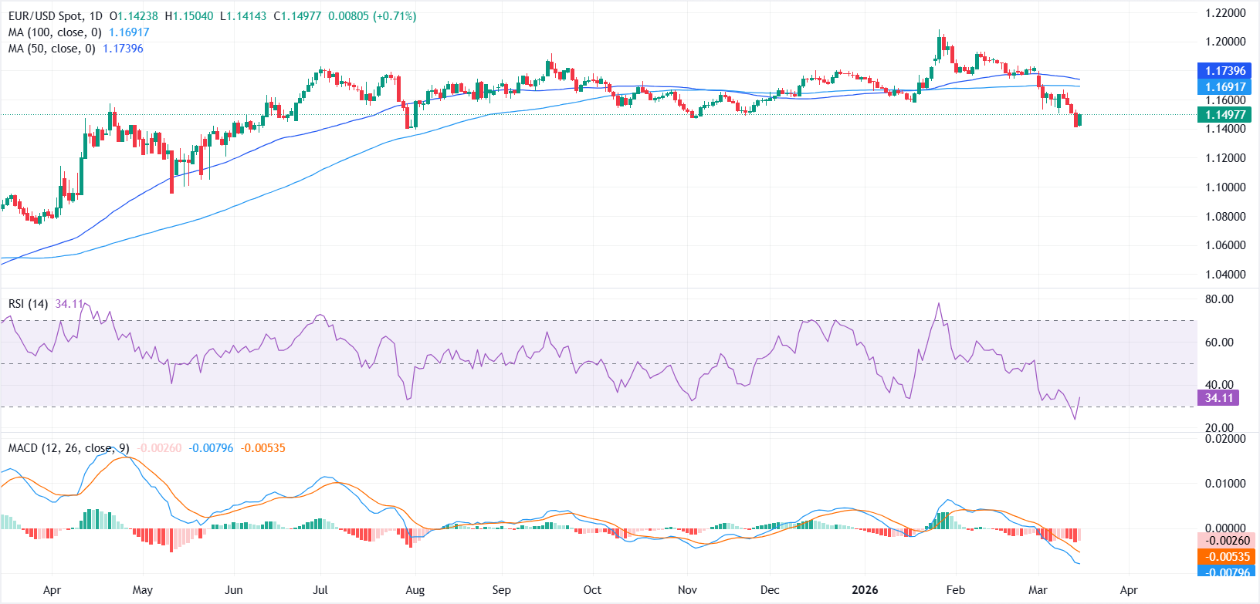1260x604 pixels.
Task: Click the EUR/USD Spot symbol title
Action: (45, 16)
